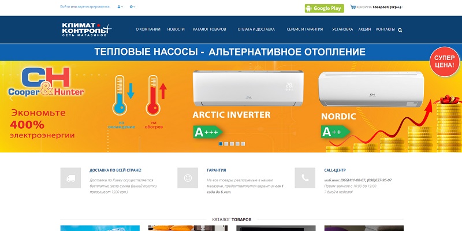This screenshot has width=462, height=231.
Task: Open the gear settings dropdown
Action: (x=132, y=6)
